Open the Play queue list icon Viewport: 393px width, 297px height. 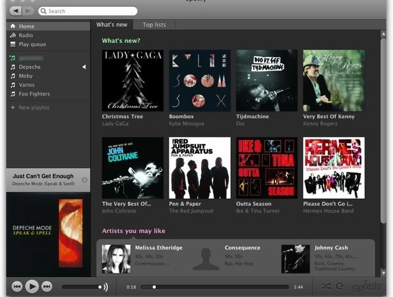click(x=13, y=44)
